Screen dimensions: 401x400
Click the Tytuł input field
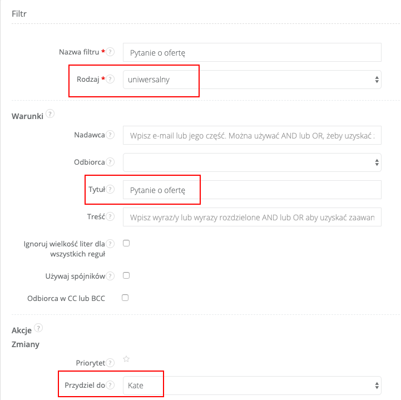pyautogui.click(x=252, y=190)
